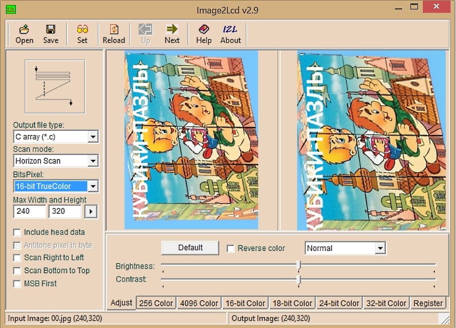The width and height of the screenshot is (456, 328).
Task: Click the Brightness label
Action: click(x=135, y=266)
